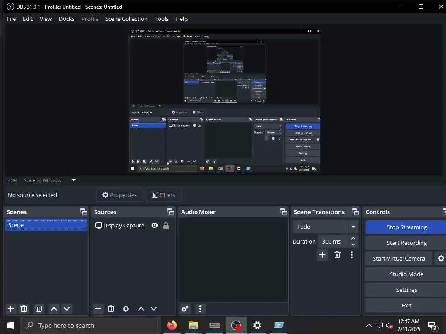Click Stop Streaming button
This screenshot has height=334, width=446.
click(x=406, y=227)
